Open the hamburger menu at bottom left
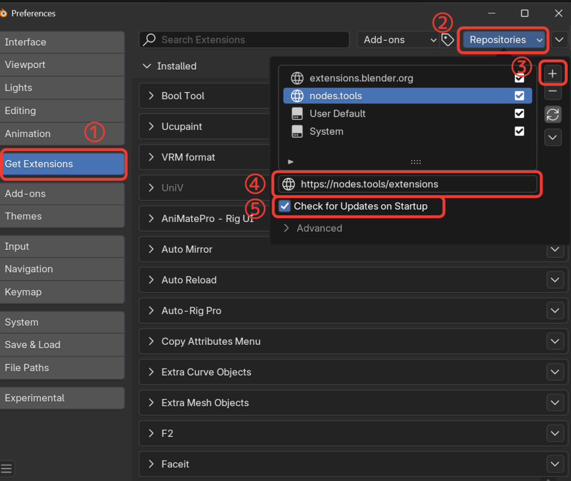 point(8,468)
